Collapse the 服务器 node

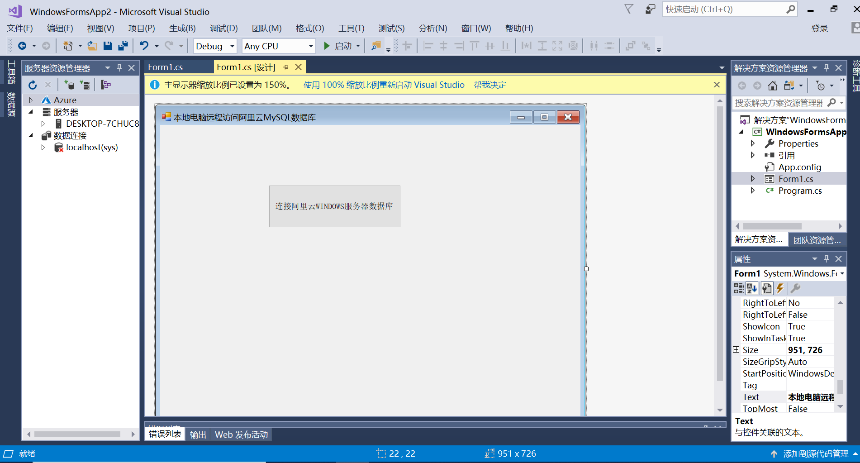coord(31,112)
